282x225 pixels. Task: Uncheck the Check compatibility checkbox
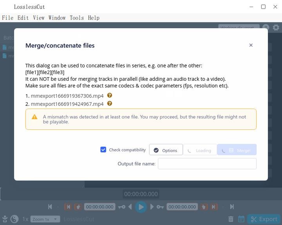103,150
